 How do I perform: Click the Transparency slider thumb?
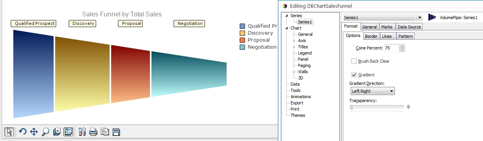(x=352, y=107)
